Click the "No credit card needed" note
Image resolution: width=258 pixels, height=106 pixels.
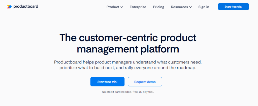point(116,92)
